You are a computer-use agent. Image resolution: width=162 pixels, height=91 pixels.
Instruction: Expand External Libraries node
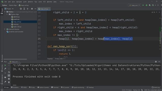[x=5, y=29]
